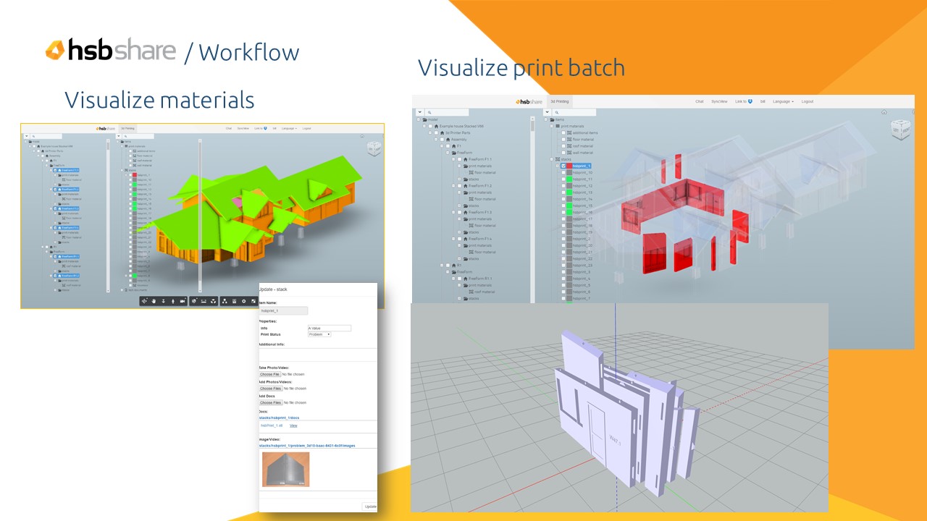
Task: Check roof material box under items, print batch viewer
Action: (x=563, y=146)
